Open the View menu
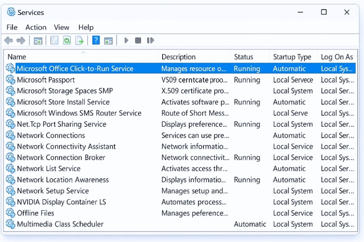The width and height of the screenshot is (364, 242). tap(61, 27)
